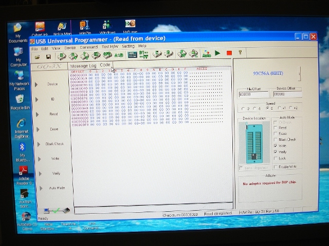Open the WinZip desktop shortcut
The width and height of the screenshot is (329, 246).
click(85, 28)
